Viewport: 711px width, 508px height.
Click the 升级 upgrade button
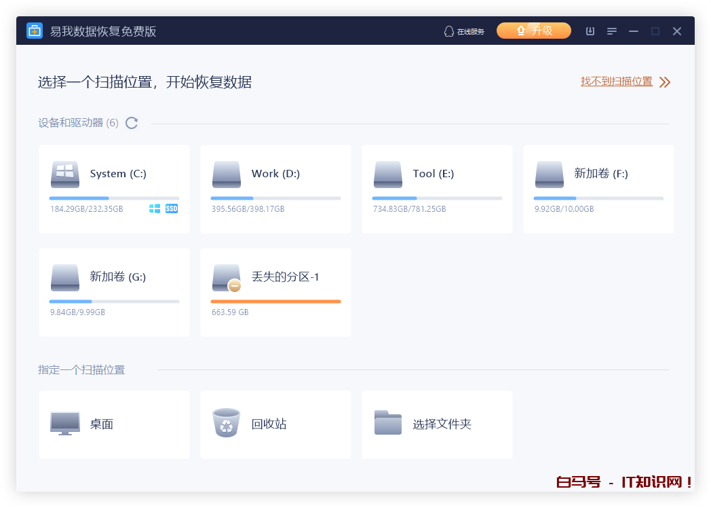534,31
